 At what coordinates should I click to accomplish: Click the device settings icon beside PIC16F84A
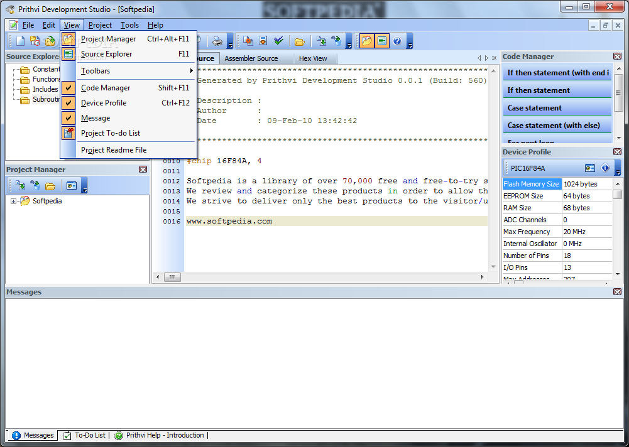tap(590, 168)
